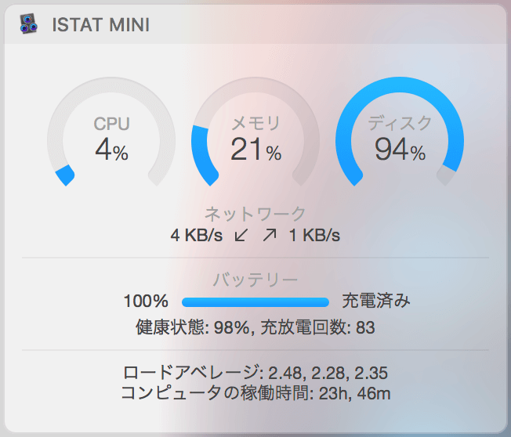The image size is (511, 437).
Task: Click the 充電済み charging status label
Action: (x=376, y=301)
